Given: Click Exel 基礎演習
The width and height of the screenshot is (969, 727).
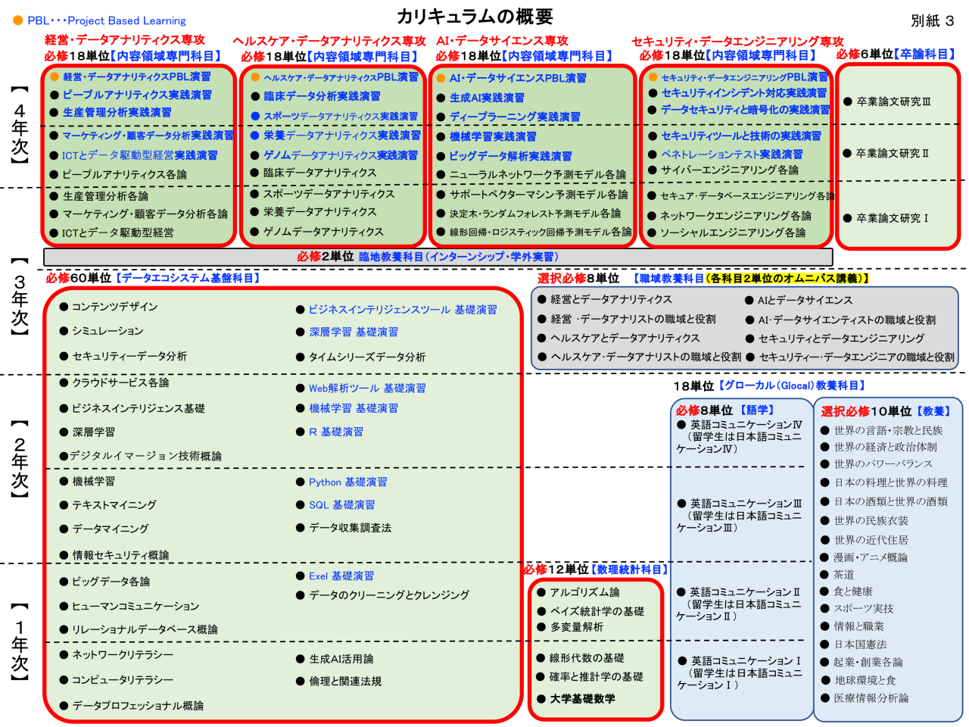Looking at the screenshot, I should (x=341, y=576).
